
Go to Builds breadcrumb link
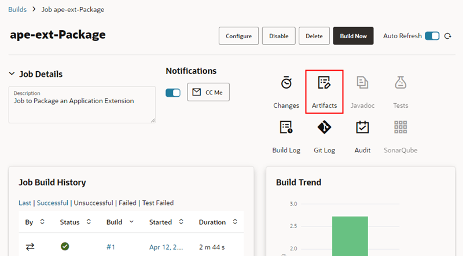click(17, 10)
